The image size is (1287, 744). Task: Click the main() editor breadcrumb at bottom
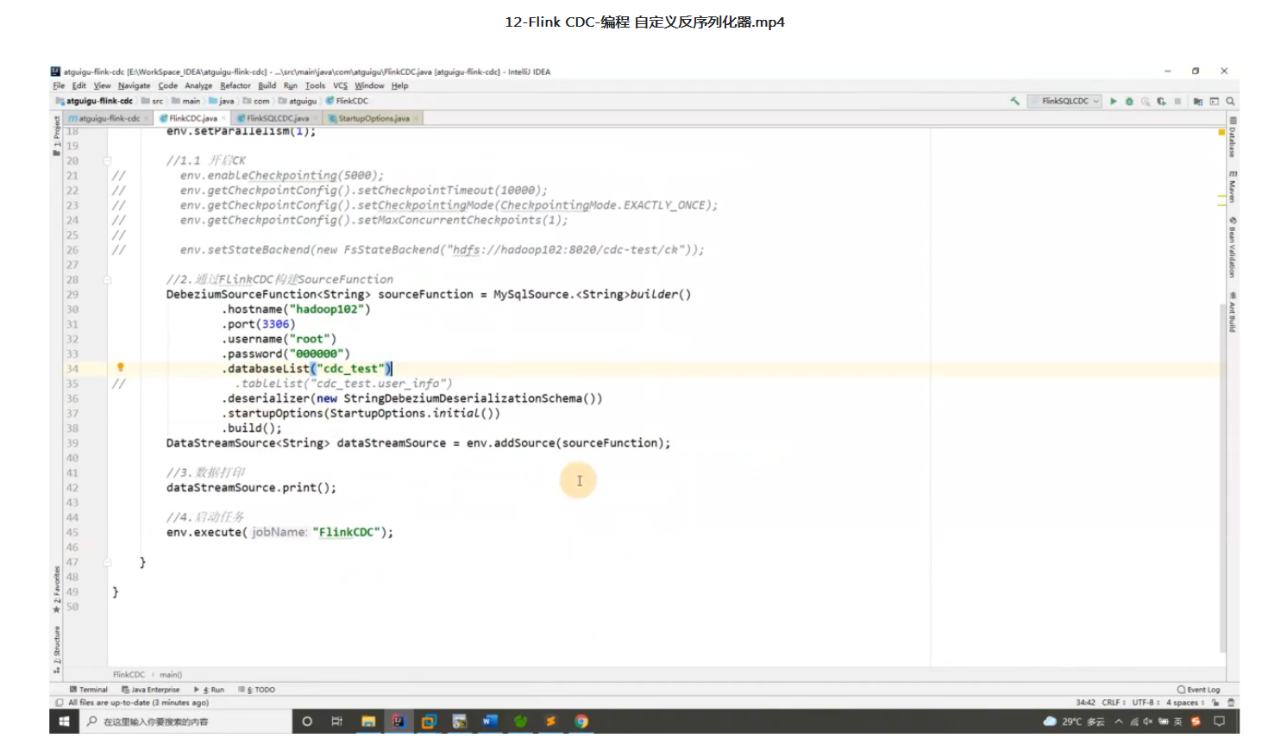(171, 675)
